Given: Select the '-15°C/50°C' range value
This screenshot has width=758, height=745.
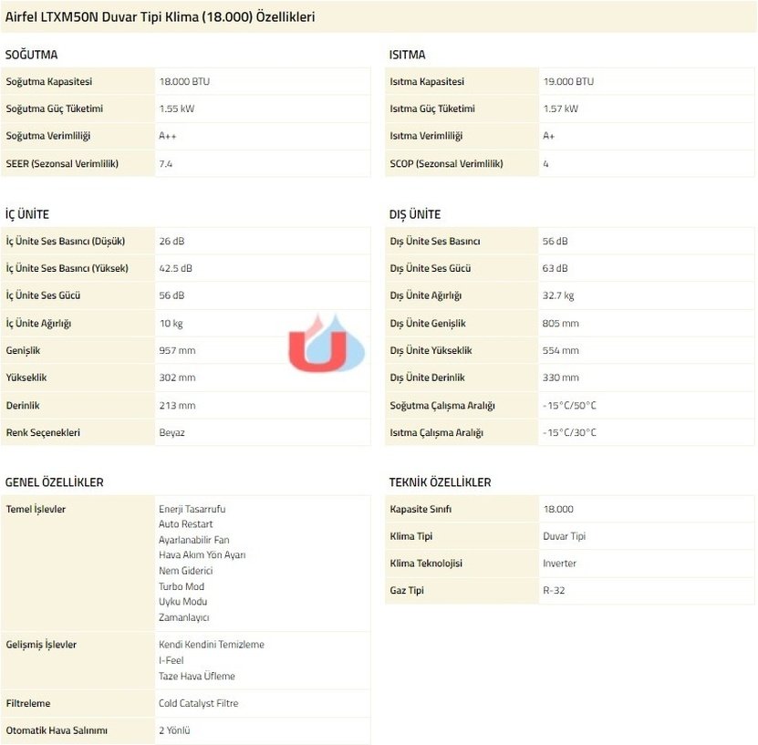Looking at the screenshot, I should coord(569,406).
